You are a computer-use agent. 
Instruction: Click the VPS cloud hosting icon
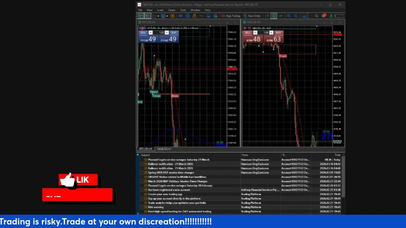click(x=208, y=16)
